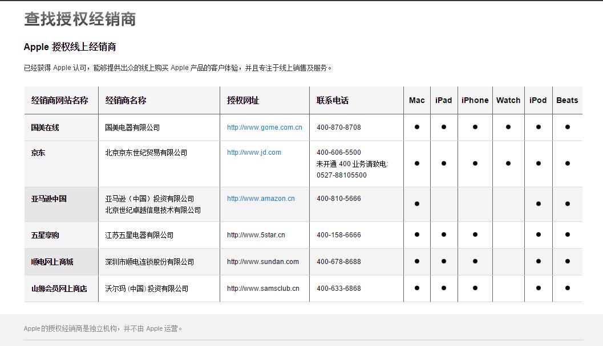Select the iPhone column header
This screenshot has width=603, height=346.
click(x=475, y=100)
